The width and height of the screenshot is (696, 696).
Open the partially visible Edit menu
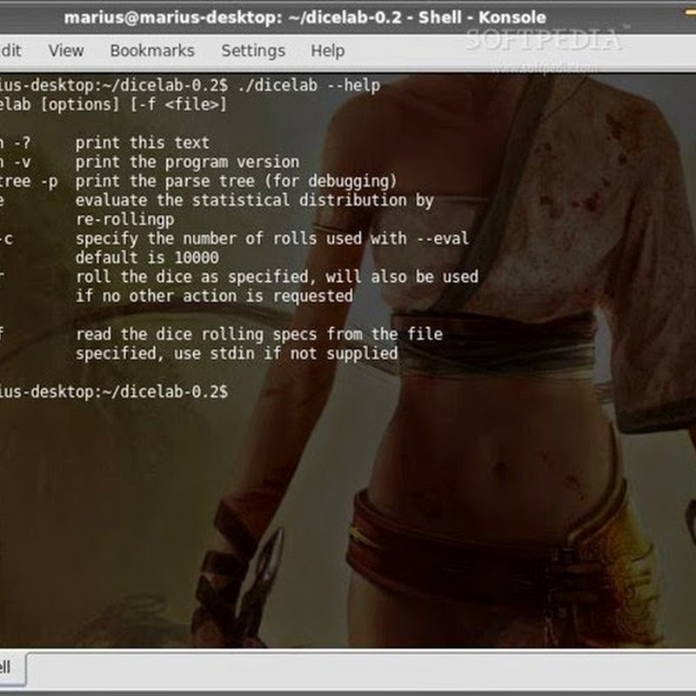10,50
